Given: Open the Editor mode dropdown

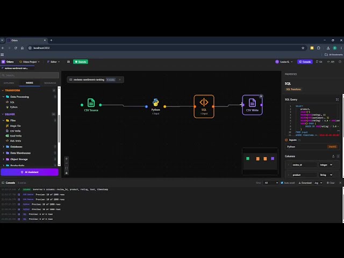Looking at the screenshot, I should point(53,62).
